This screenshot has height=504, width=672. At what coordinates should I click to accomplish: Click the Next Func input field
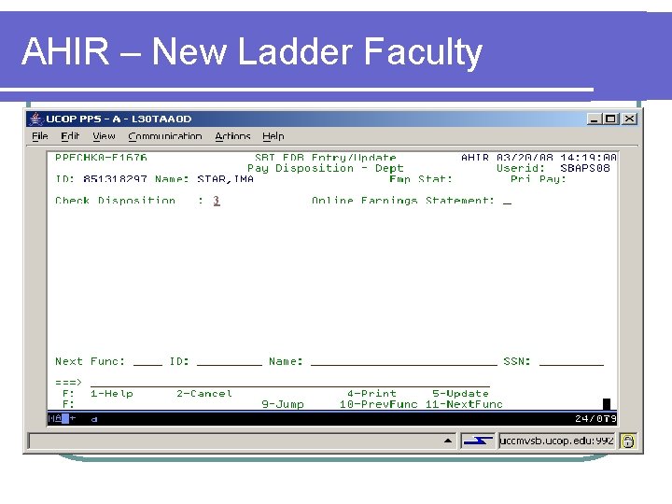(x=147, y=362)
